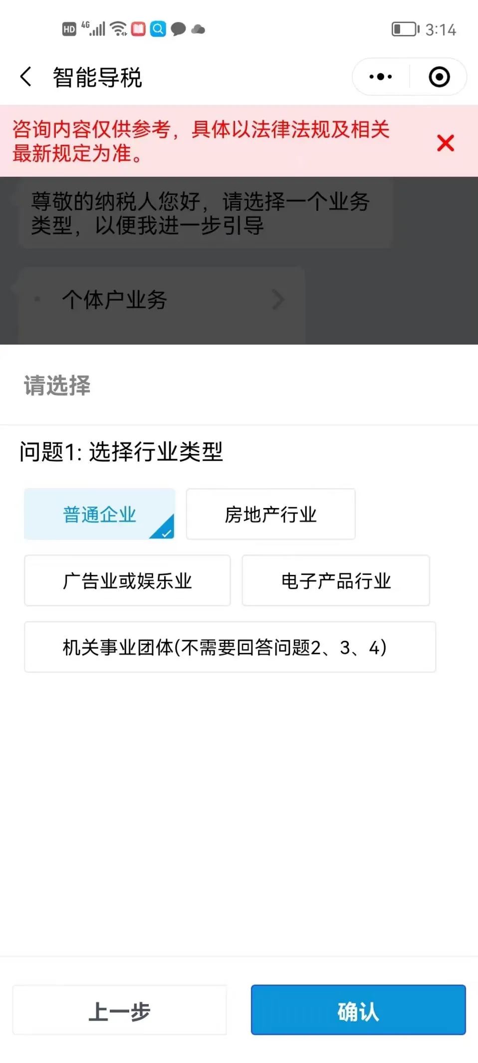The width and height of the screenshot is (478, 1063).
Task: Tap the battery status icon
Action: tap(405, 29)
